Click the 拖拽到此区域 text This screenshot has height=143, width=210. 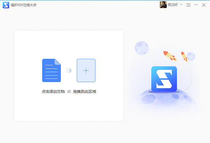(84, 92)
